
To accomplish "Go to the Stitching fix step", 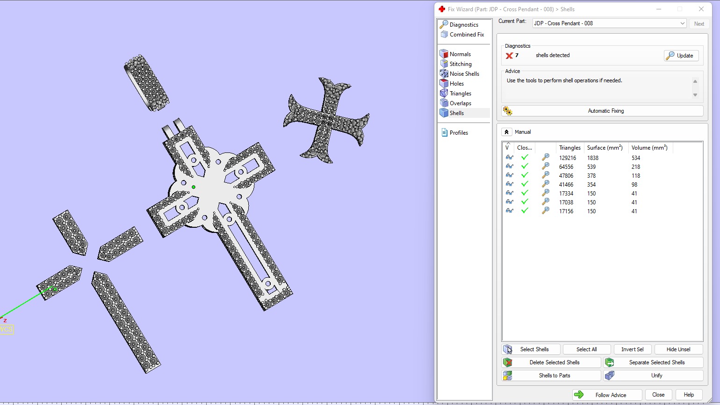I will pos(456,64).
